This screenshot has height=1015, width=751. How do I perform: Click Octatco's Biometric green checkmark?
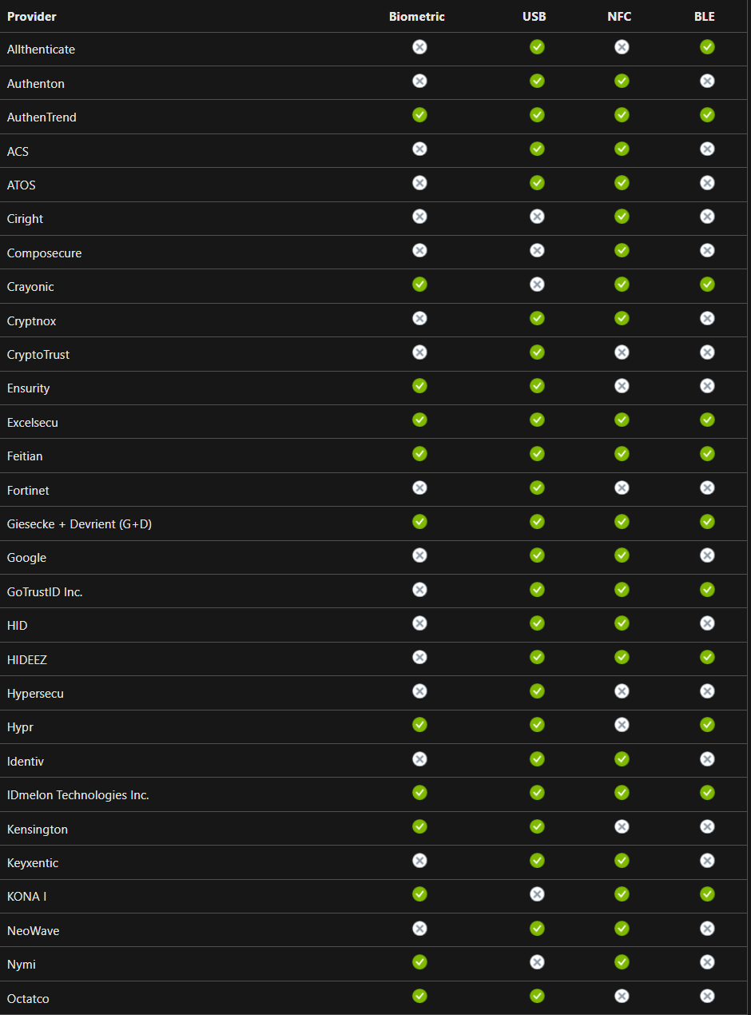419,996
